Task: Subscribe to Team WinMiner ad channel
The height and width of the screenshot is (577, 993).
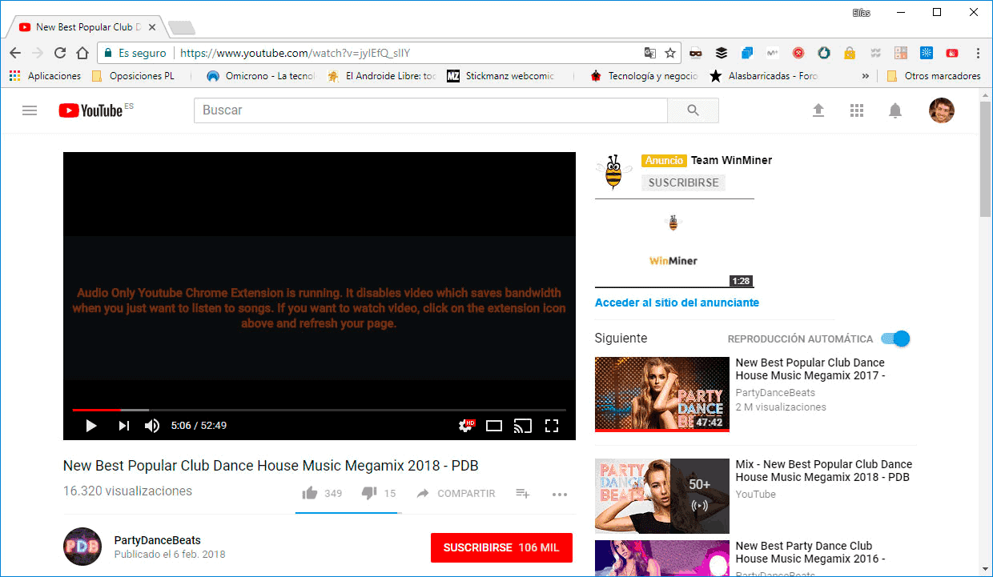Action: [x=683, y=182]
